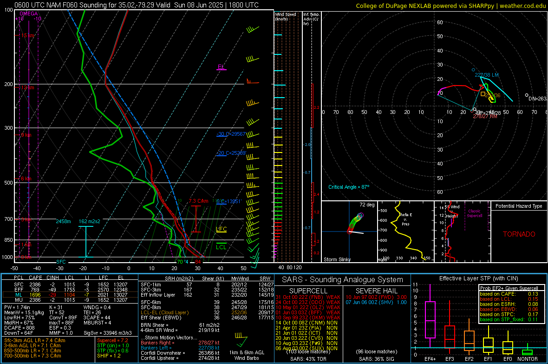Click the OMEGA label
548x364 pixels.
coord(29,13)
